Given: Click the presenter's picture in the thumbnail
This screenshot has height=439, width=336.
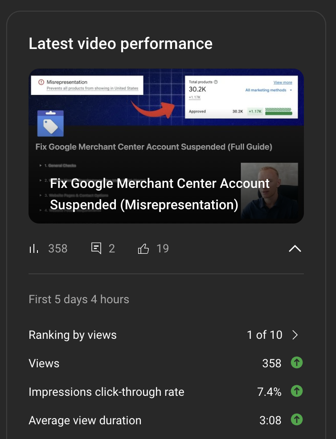Looking at the screenshot, I should click(x=269, y=191).
